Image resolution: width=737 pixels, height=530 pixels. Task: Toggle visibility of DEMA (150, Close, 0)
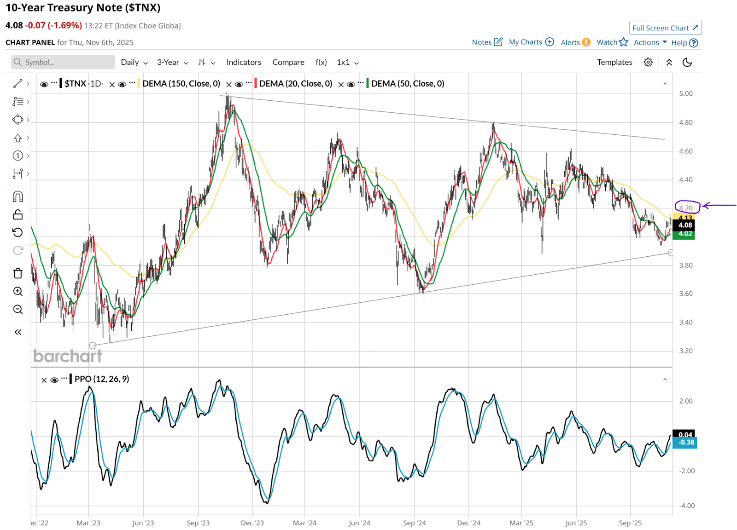122,84
